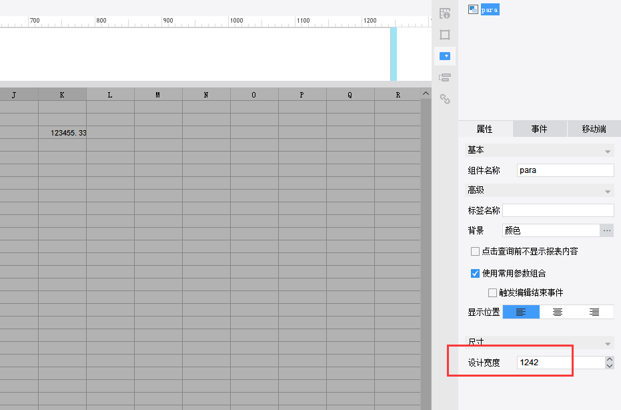Switch to the 移动端 tab
This screenshot has height=410, width=621.
[x=594, y=129]
